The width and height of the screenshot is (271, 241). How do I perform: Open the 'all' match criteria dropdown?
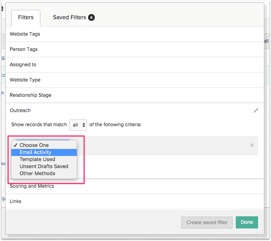pyautogui.click(x=78, y=125)
